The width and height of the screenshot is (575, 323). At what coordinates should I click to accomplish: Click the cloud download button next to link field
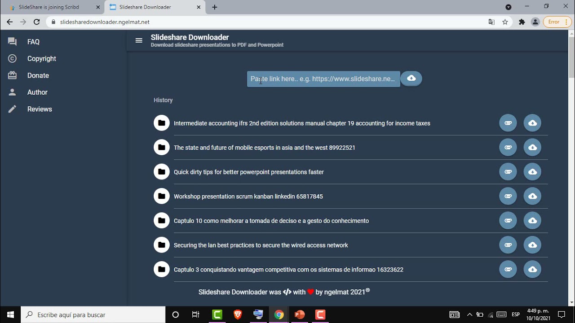click(411, 79)
